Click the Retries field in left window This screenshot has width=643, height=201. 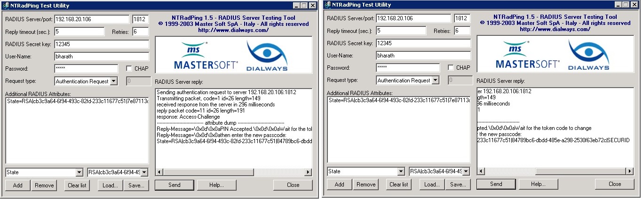click(x=141, y=32)
